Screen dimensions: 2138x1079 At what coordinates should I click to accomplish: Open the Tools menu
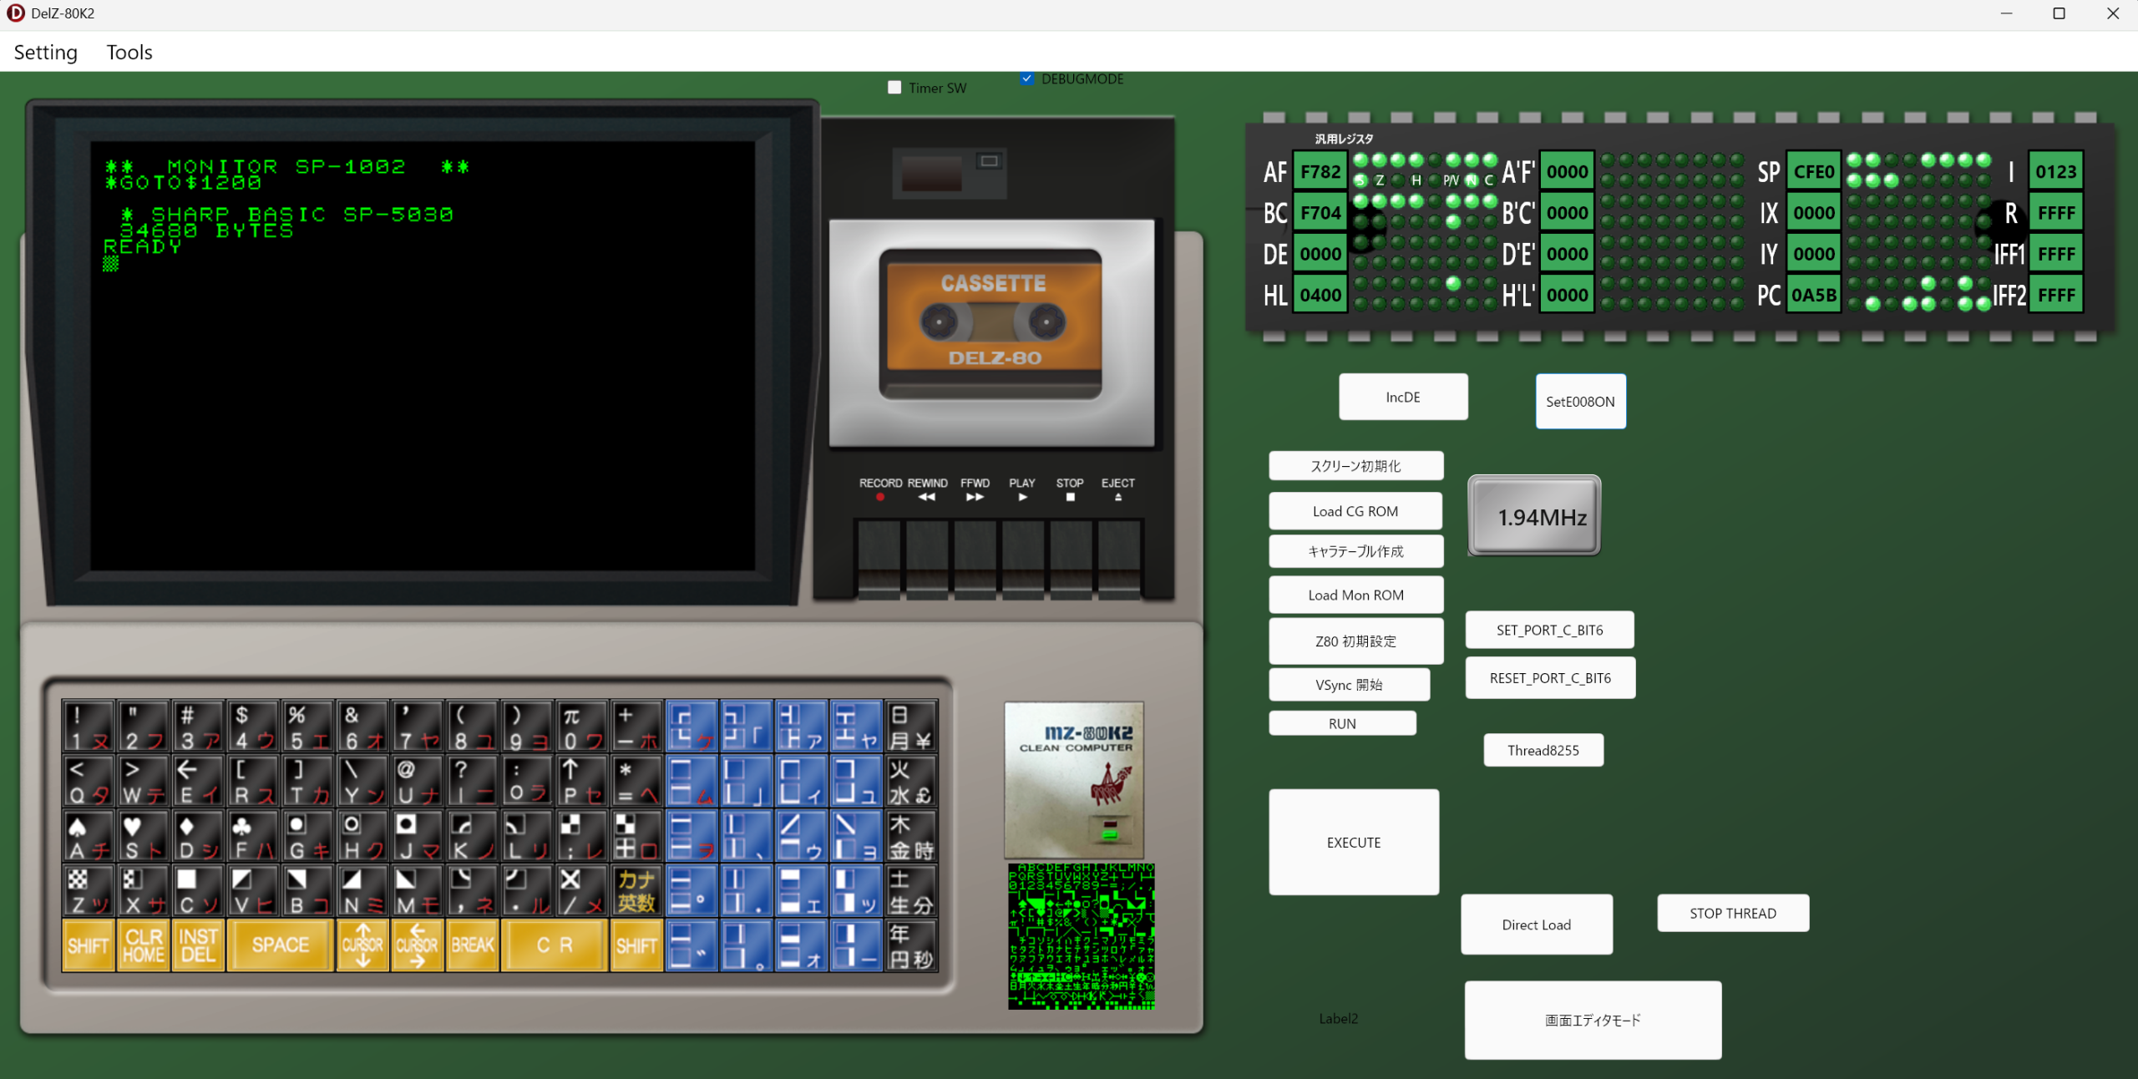129,52
